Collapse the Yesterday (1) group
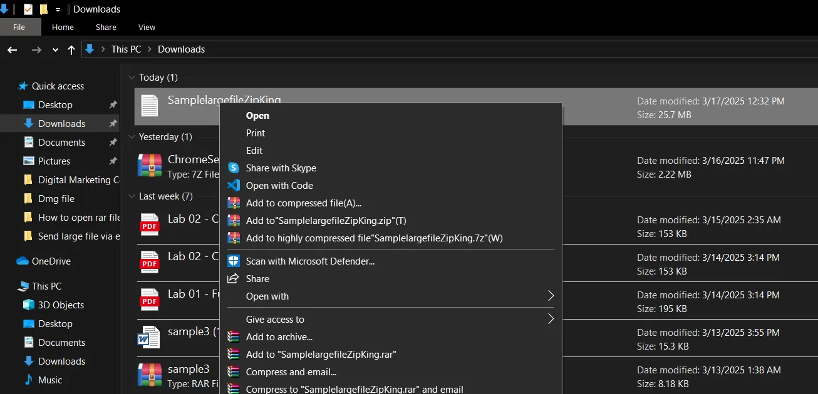The height and width of the screenshot is (394, 818). pos(132,137)
